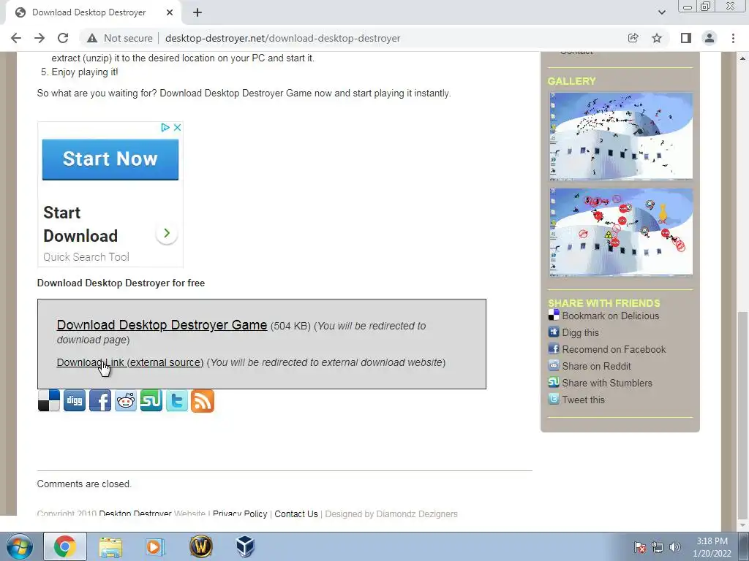Click Share on Reddit in sidebar
Image resolution: width=749 pixels, height=561 pixels.
597,366
